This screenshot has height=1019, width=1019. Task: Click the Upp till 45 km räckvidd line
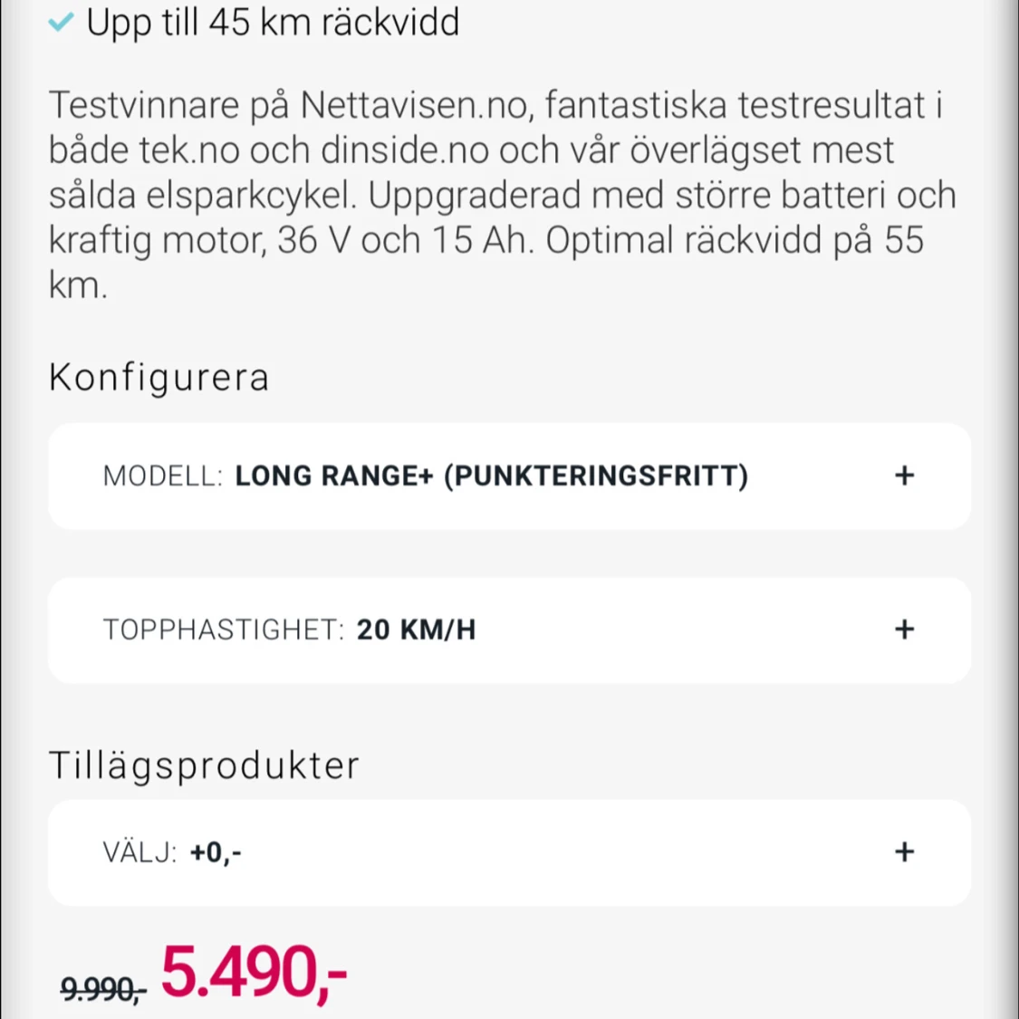(273, 23)
